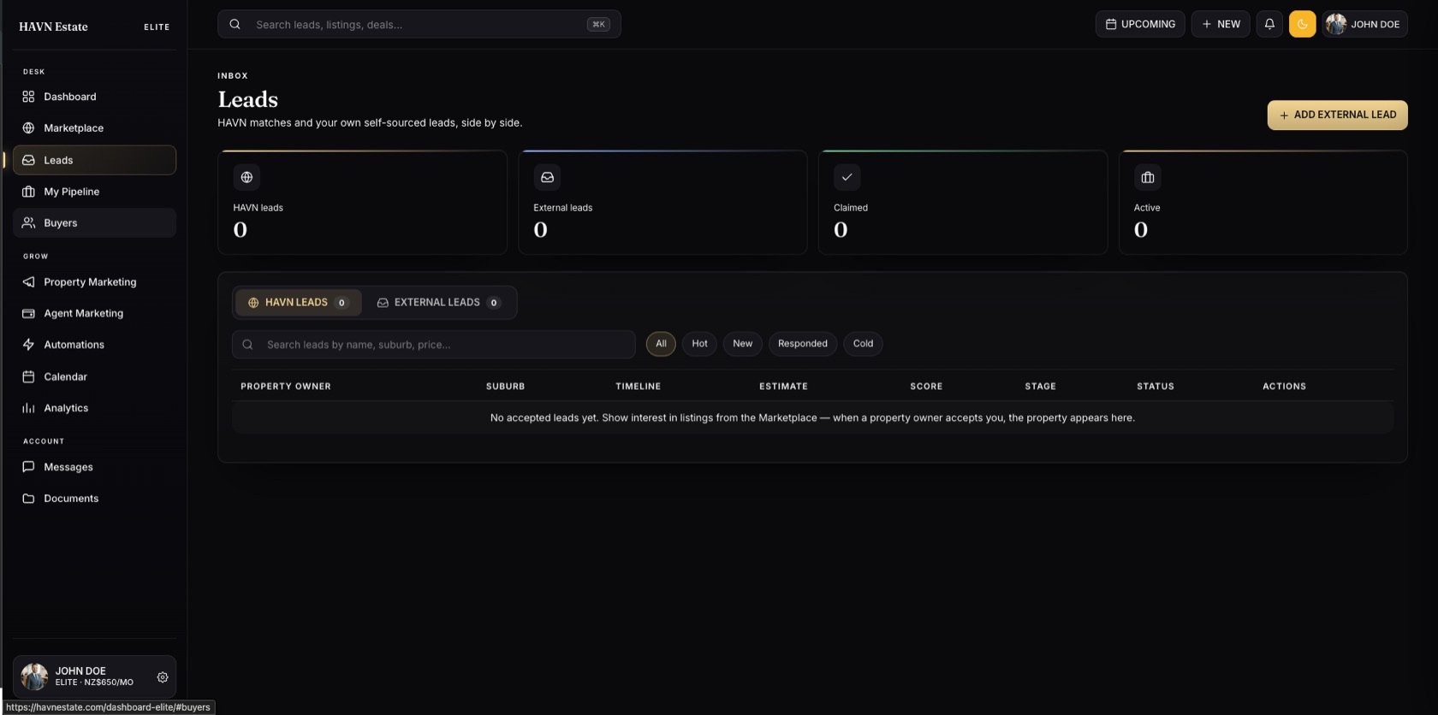Open Agent Marketing section
This screenshot has height=715, width=1438.
pos(94,314)
